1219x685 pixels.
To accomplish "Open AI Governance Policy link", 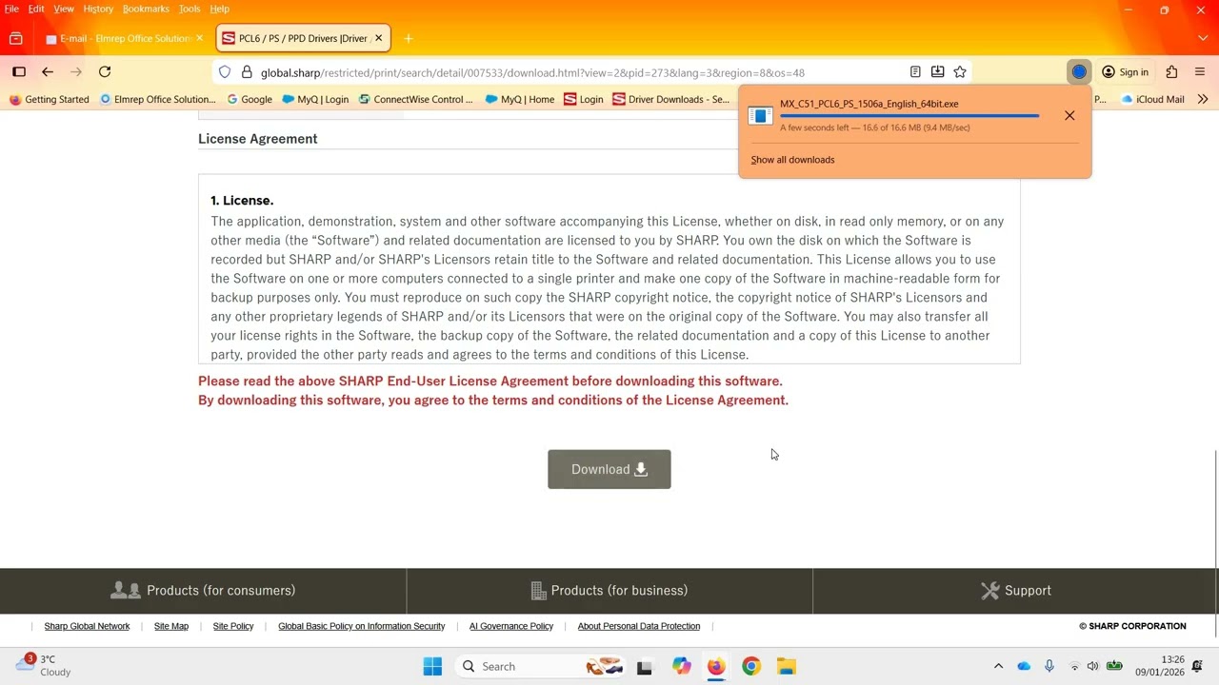I will point(511,626).
